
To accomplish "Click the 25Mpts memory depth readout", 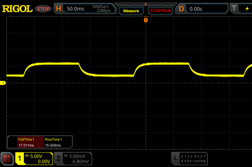I will click(104, 11).
